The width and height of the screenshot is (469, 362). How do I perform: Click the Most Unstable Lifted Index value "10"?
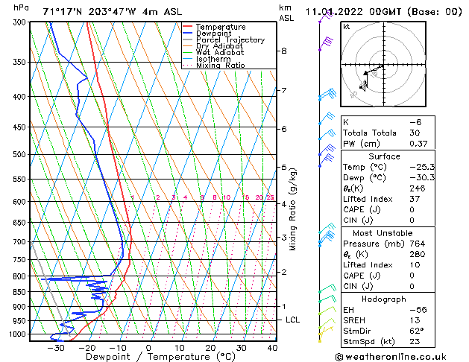pos(415,265)
